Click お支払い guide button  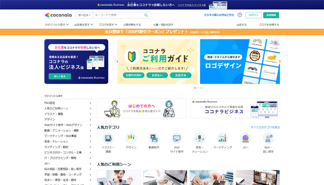(157, 75)
